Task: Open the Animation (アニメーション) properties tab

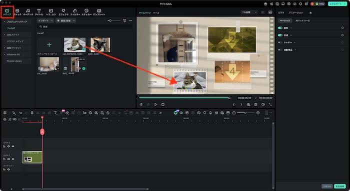Action: click(x=296, y=12)
